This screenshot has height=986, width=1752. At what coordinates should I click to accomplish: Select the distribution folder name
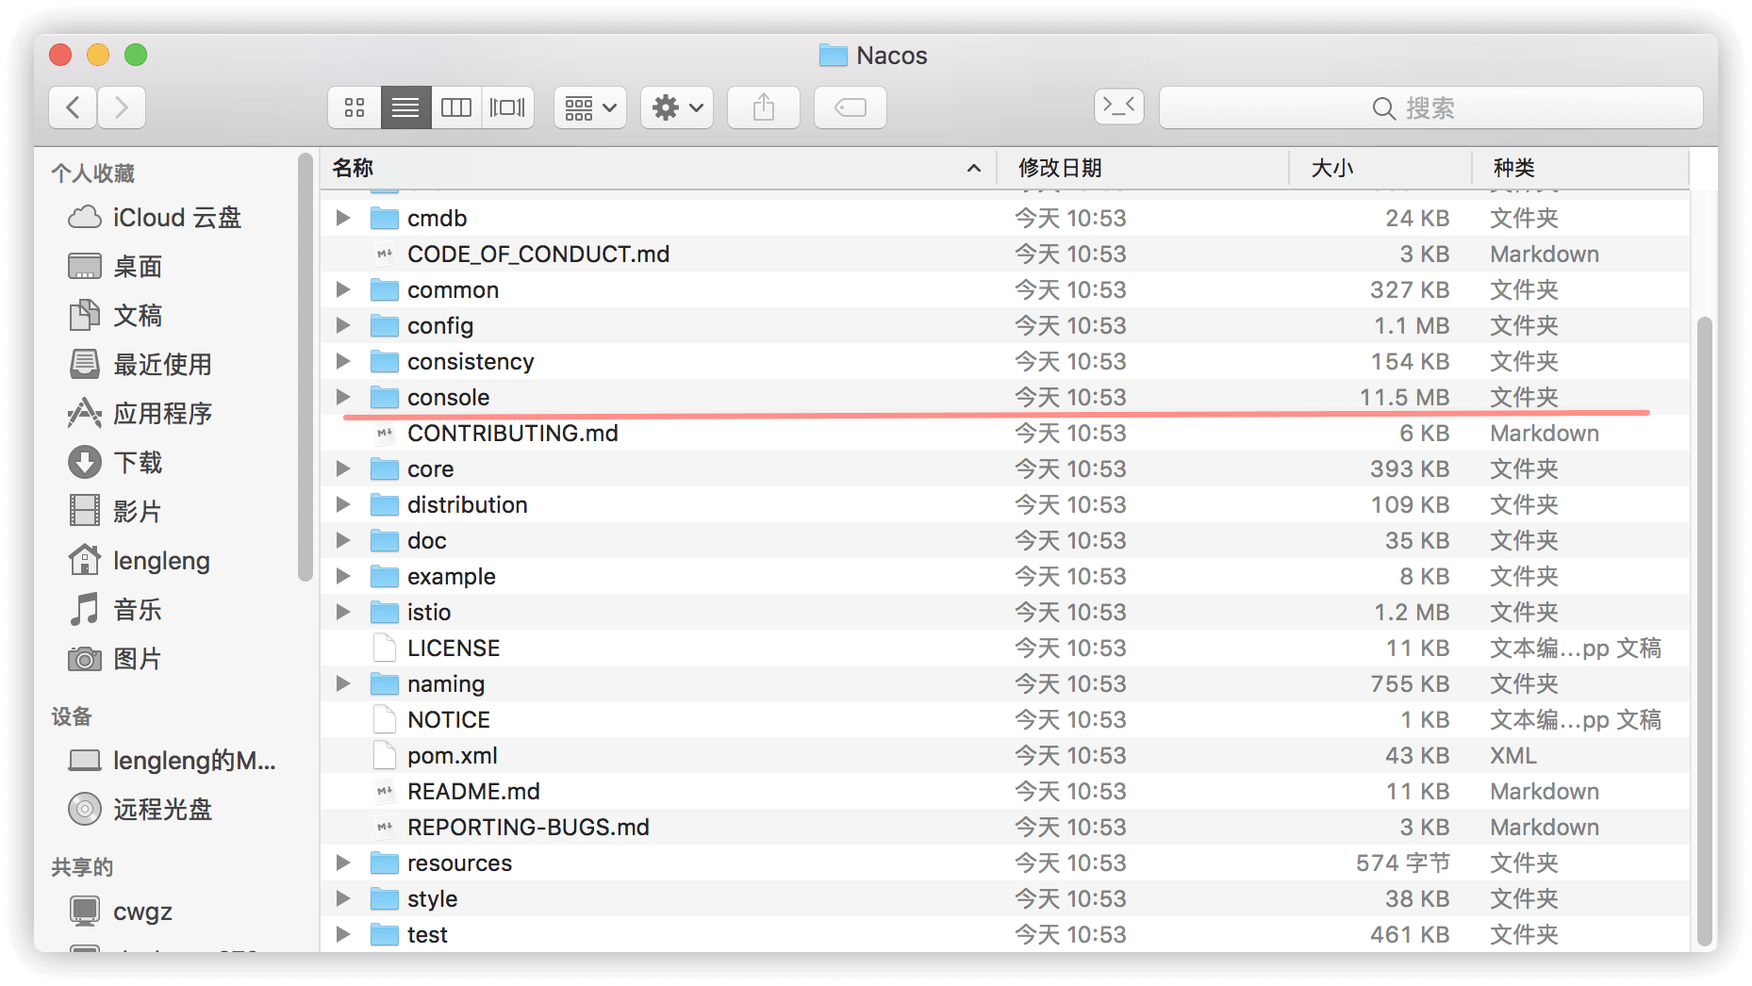tap(468, 504)
